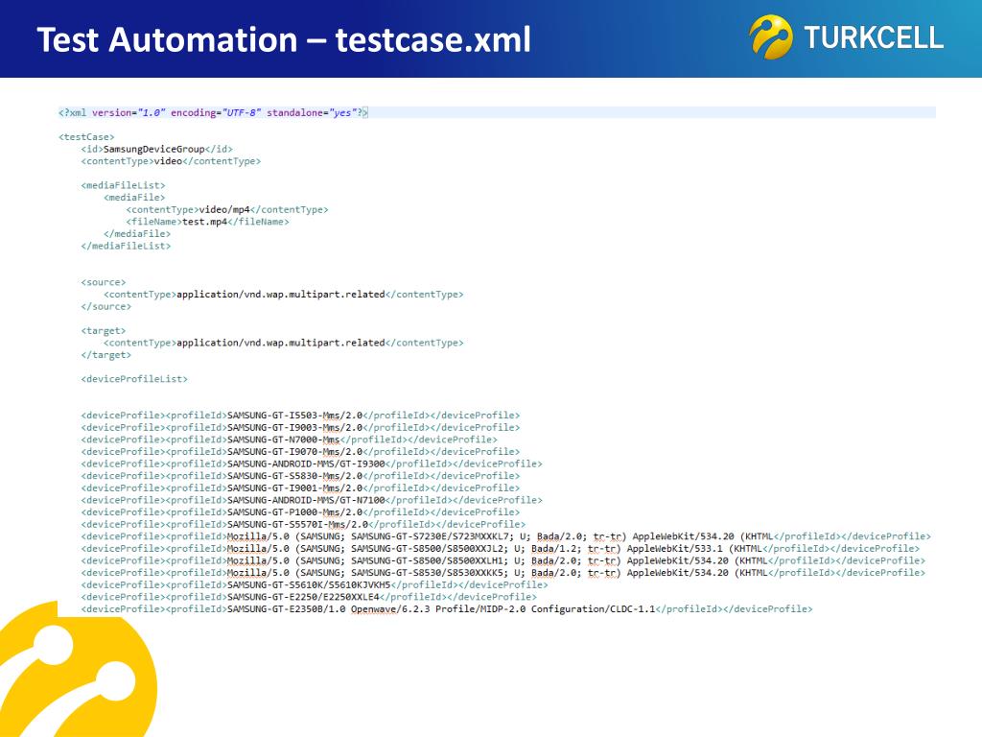Click the opening <mediaFileList> tag

coord(123,185)
